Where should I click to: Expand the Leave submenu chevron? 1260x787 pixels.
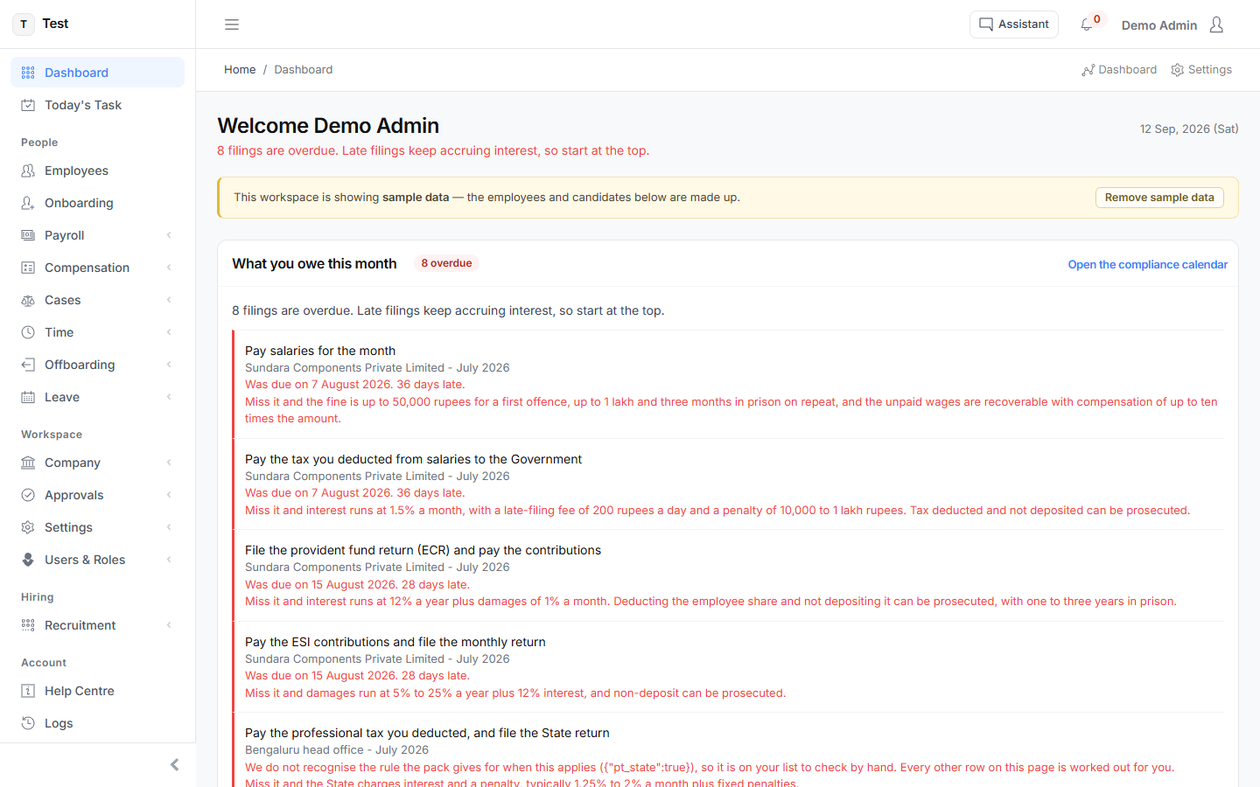click(169, 397)
